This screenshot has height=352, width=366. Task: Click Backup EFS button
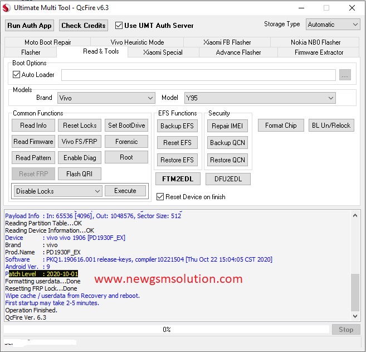click(177, 126)
